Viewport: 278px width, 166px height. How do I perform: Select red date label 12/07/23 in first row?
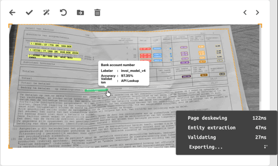tap(145, 49)
